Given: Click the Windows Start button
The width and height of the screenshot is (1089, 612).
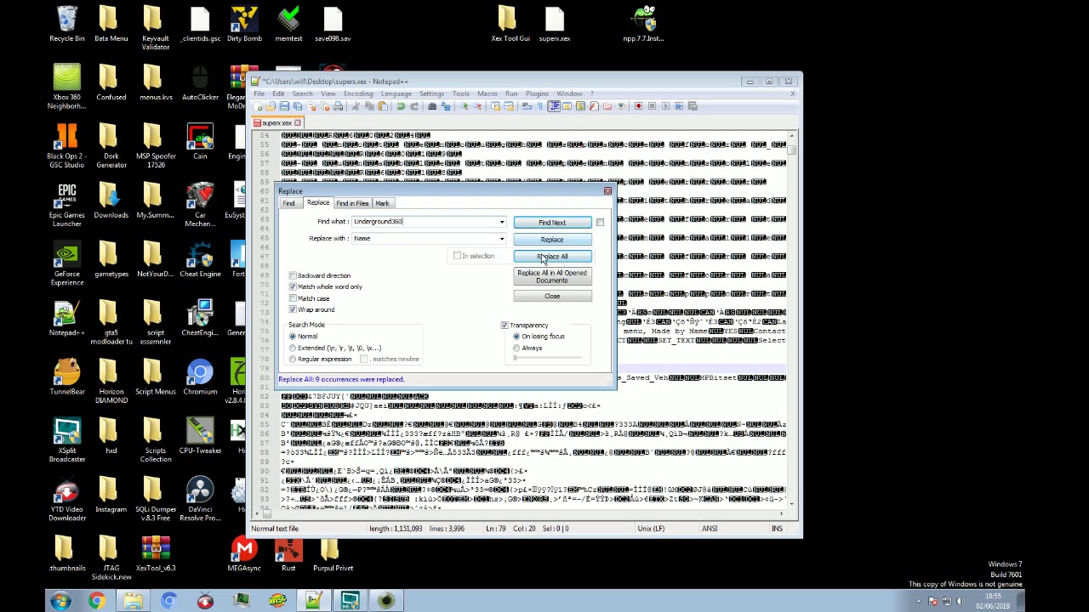Looking at the screenshot, I should pos(60,601).
